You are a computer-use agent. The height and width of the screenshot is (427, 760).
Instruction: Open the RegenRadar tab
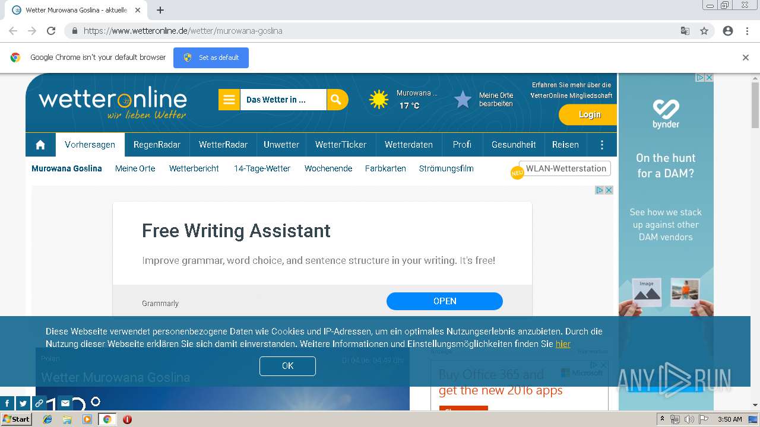[157, 145]
